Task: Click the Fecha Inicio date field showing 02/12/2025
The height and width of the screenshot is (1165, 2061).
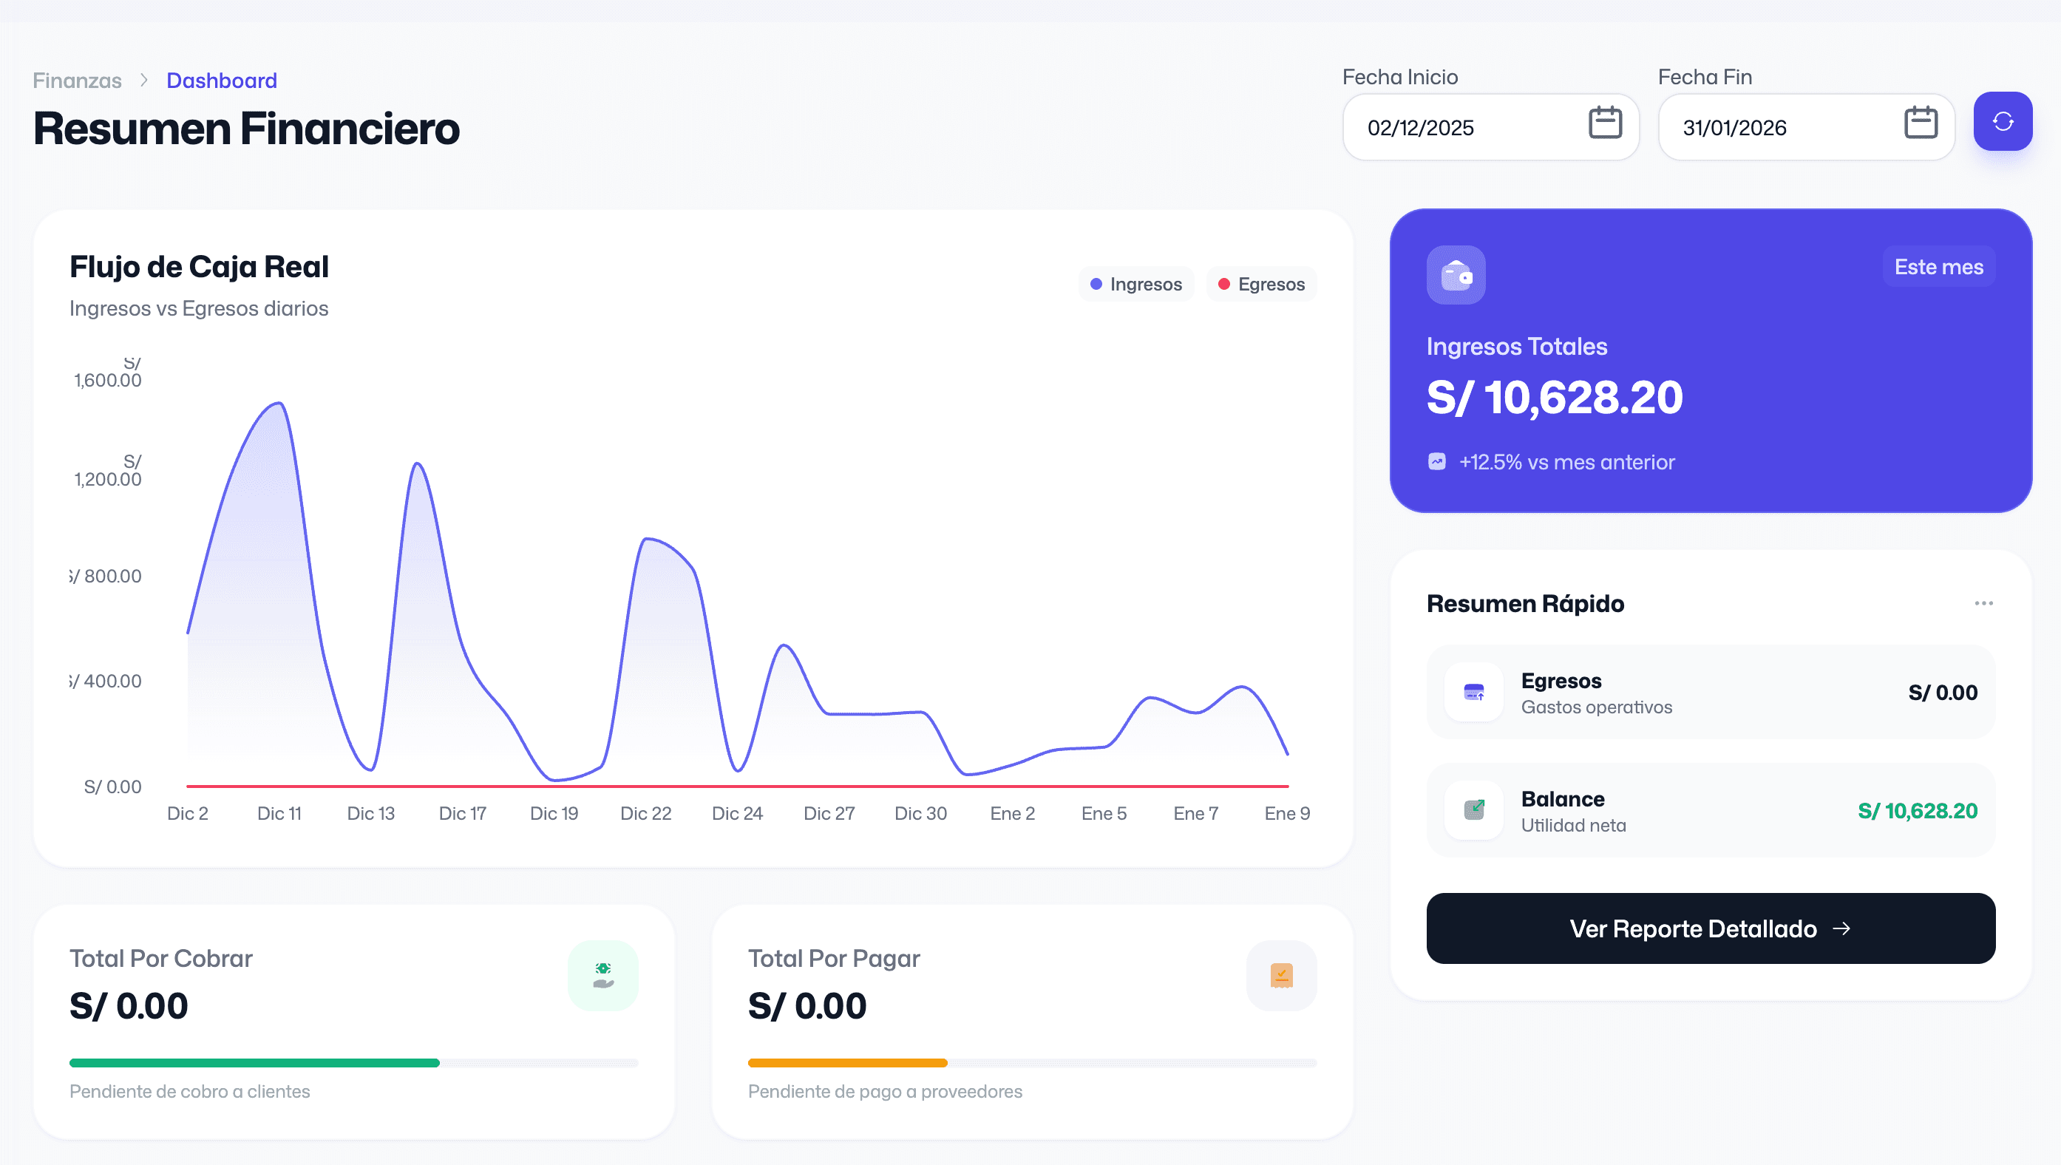Action: click(x=1420, y=128)
